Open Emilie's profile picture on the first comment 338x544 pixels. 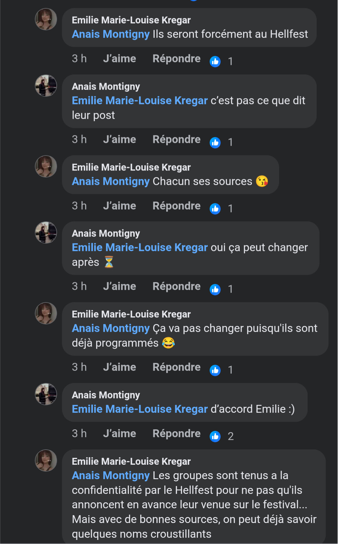46,19
